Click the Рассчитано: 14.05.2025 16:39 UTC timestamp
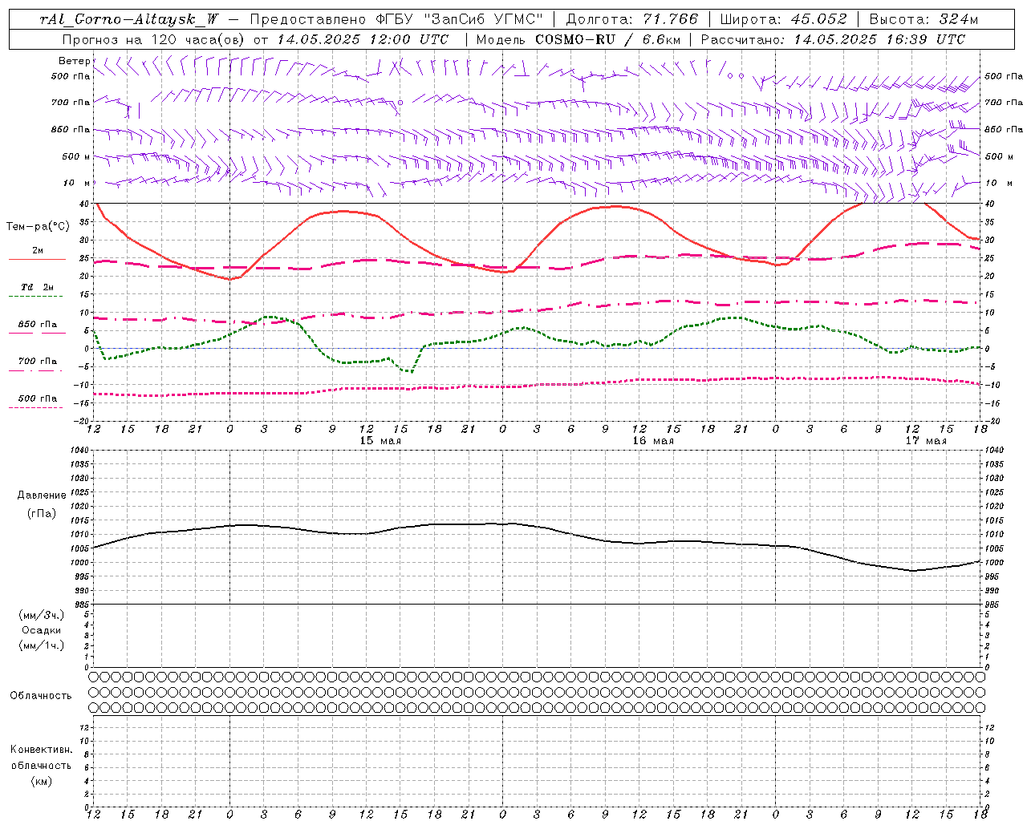The image size is (1027, 821). (833, 39)
